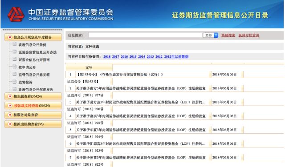This screenshot has width=285, height=167.
Task: Open the 2012年以前数据 link
Action: tap(176, 56)
